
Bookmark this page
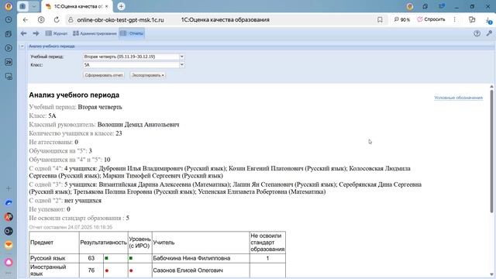[380, 19]
